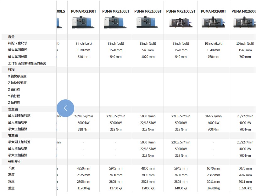Screen dimensions: 256x196
Task: Open the PUMA MX2100T machine image
Action: [83, 22]
